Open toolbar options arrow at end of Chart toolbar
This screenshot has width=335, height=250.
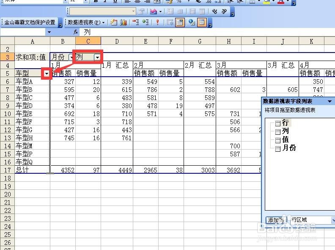[233, 12]
